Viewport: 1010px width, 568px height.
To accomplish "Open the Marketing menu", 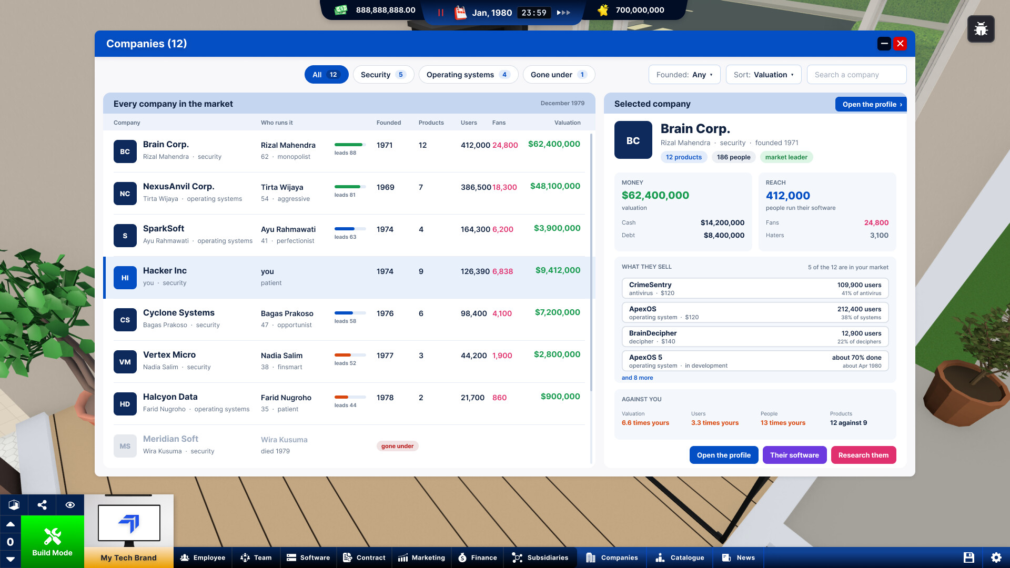I will (x=421, y=557).
